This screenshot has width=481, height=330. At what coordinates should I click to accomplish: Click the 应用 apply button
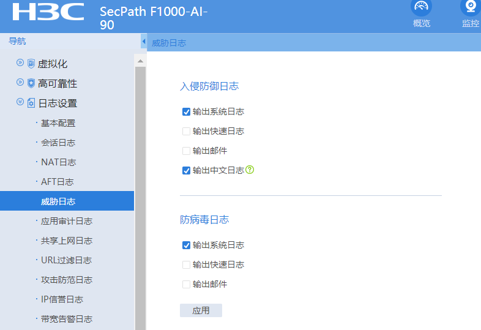201,310
